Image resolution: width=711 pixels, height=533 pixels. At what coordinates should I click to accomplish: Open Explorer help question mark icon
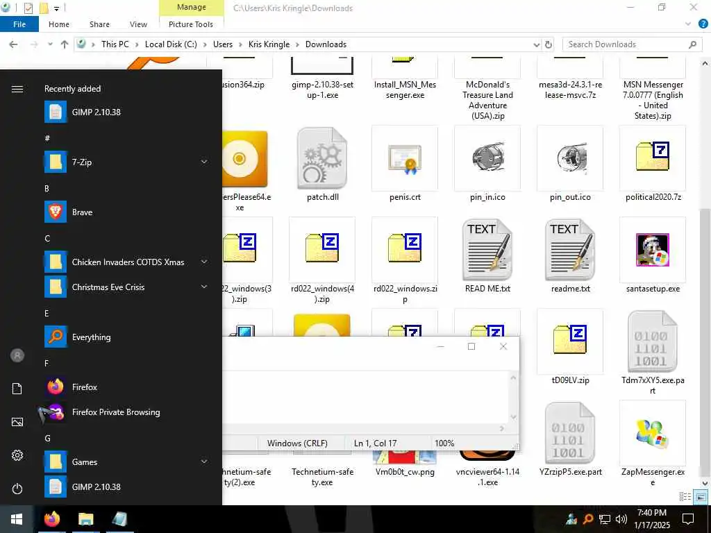tap(703, 24)
